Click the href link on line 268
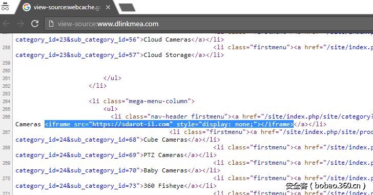 tap(350, 147)
